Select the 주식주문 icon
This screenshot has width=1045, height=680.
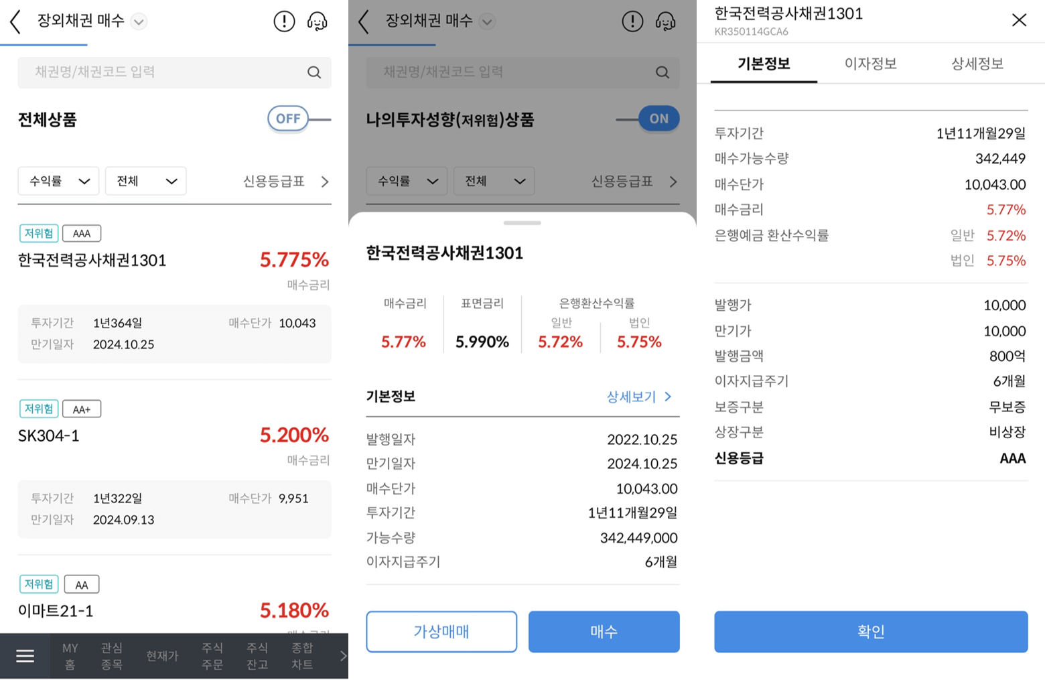click(212, 656)
